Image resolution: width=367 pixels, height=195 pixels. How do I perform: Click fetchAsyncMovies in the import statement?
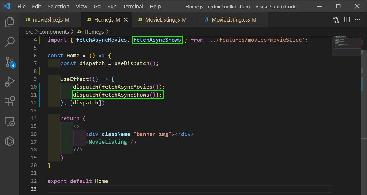point(101,40)
